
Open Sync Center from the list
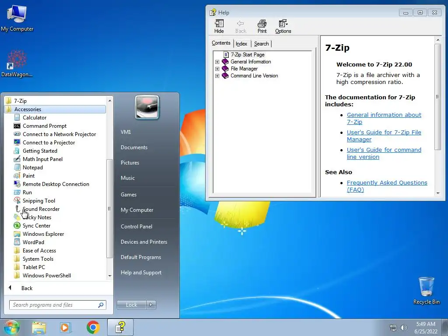36,225
